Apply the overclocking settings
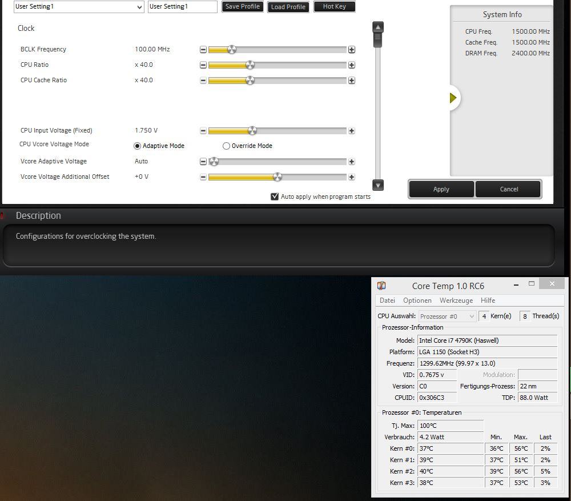This screenshot has width=571, height=501. point(441,190)
